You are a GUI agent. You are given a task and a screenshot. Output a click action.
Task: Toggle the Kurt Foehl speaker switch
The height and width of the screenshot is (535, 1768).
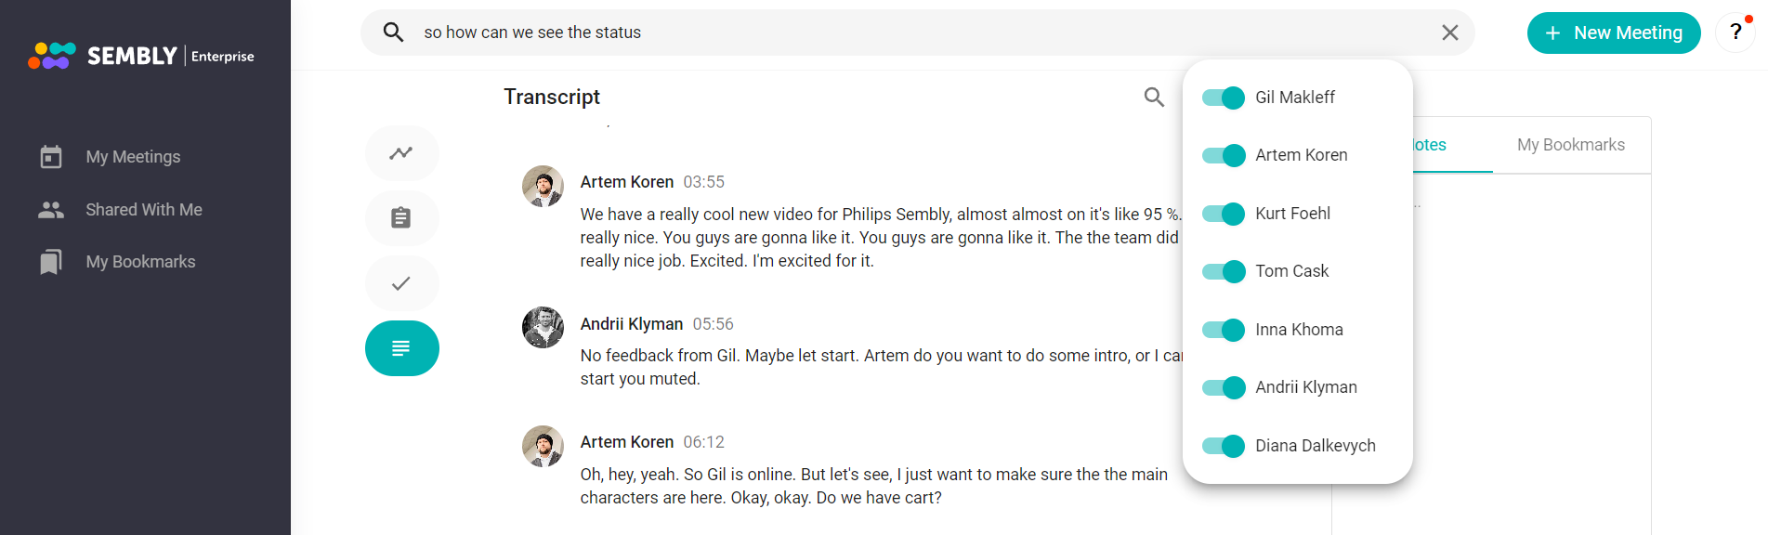(x=1224, y=214)
